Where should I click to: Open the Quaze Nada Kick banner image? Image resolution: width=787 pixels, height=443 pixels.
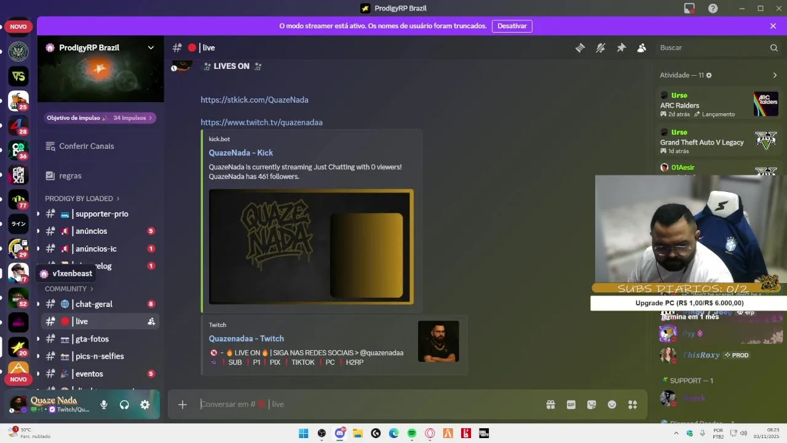(311, 246)
